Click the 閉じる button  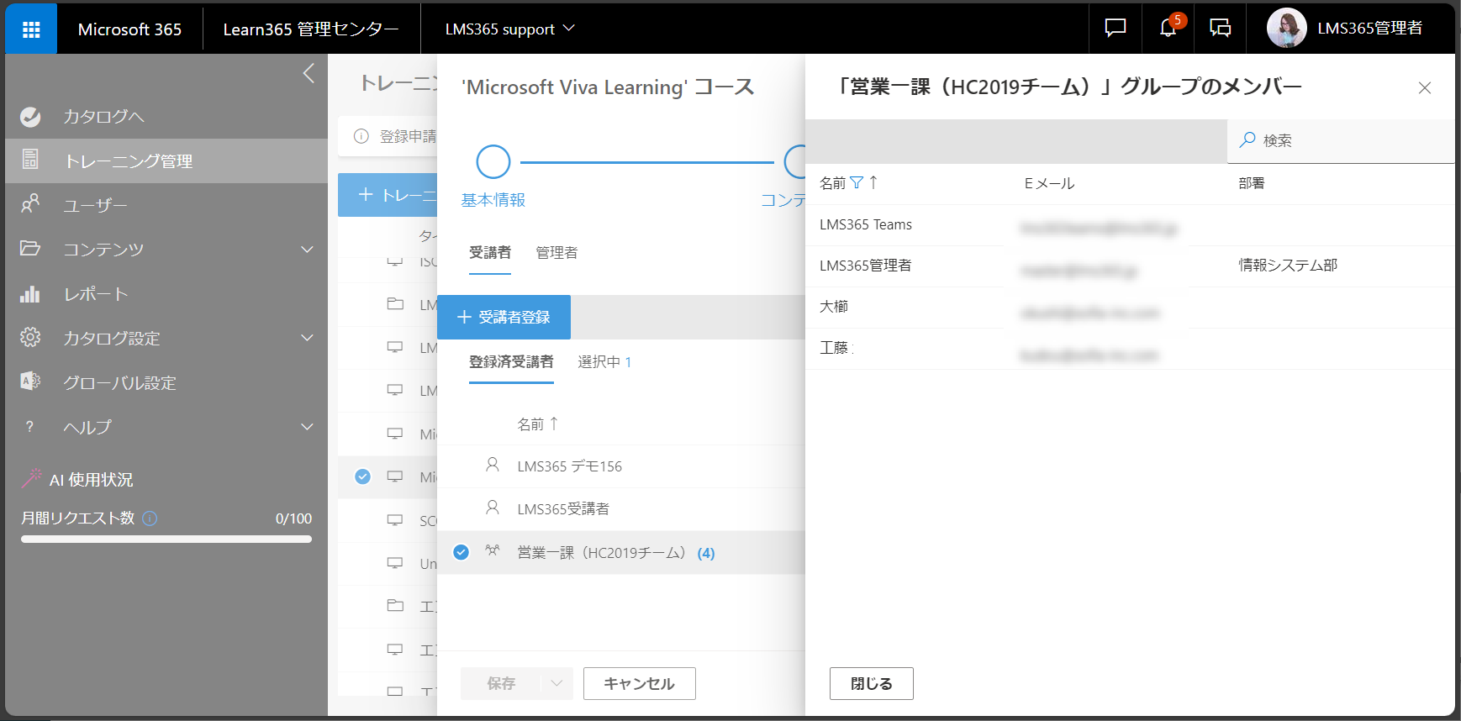872,684
